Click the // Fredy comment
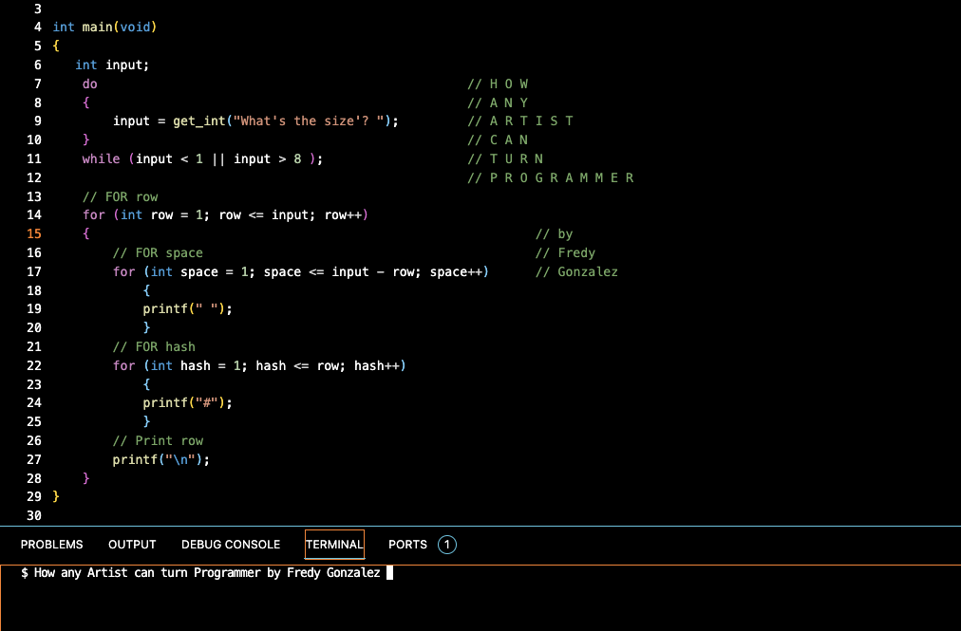This screenshot has width=961, height=631. 565,252
